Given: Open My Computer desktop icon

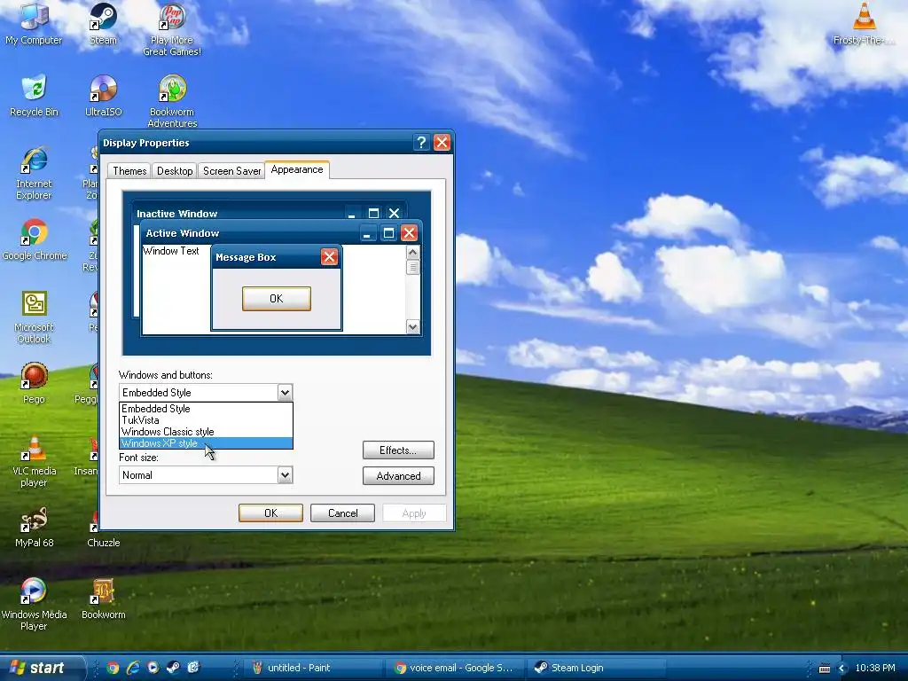Looking at the screenshot, I should pyautogui.click(x=34, y=23).
